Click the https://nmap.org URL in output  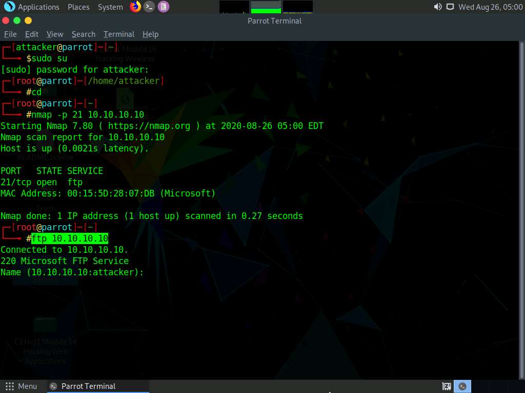149,126
